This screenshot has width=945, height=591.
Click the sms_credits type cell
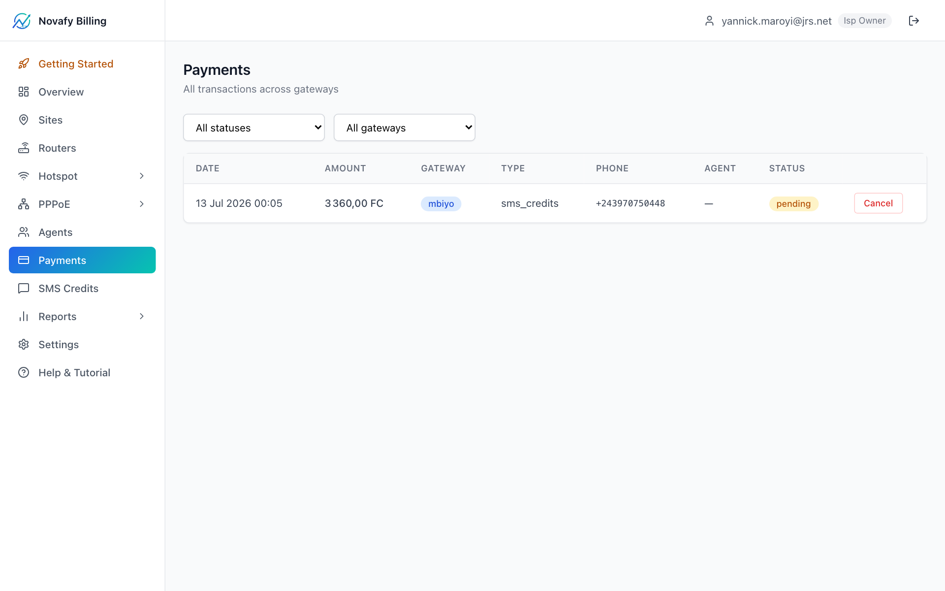coord(530,203)
